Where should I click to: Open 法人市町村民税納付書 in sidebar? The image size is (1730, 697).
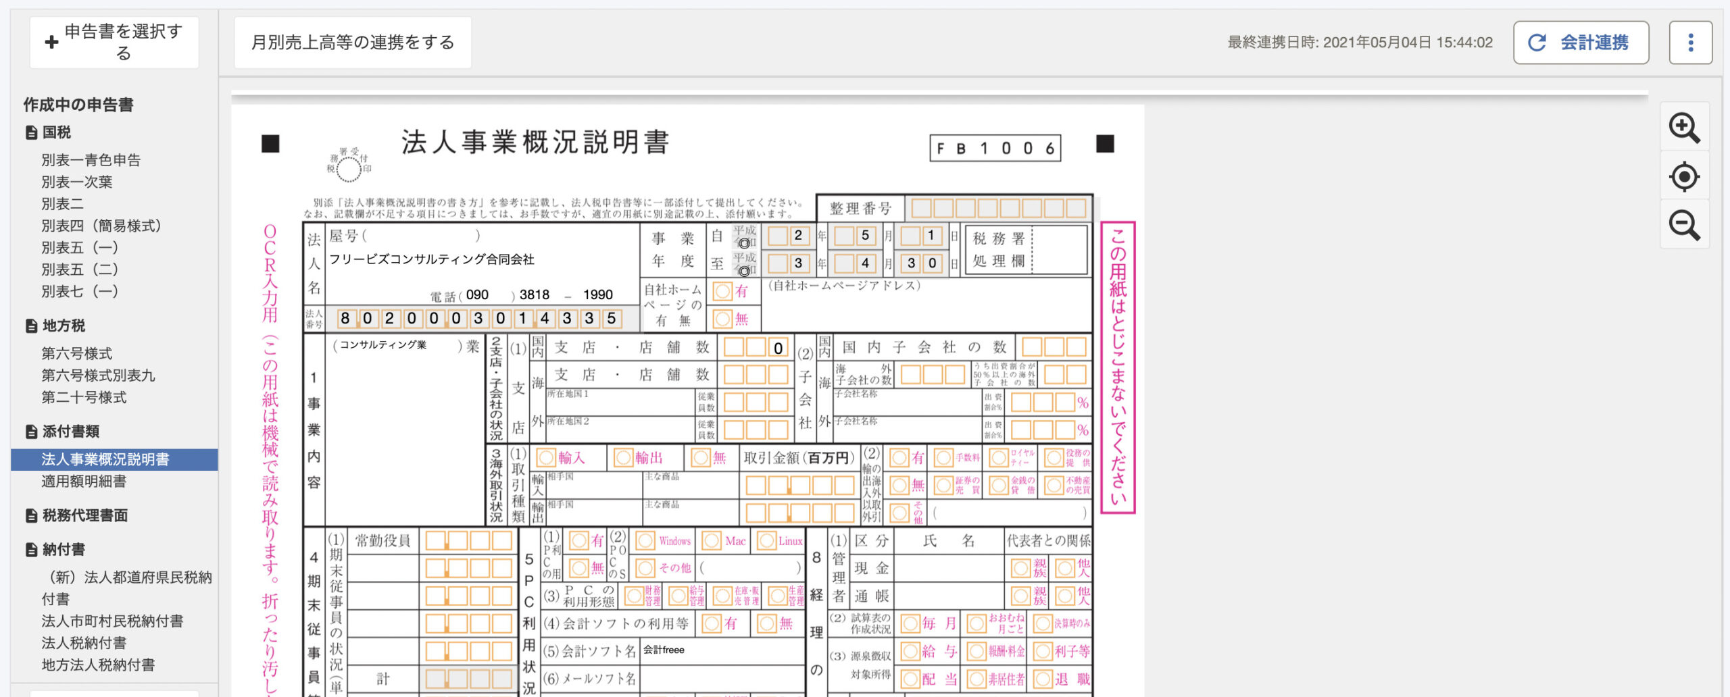click(x=112, y=621)
